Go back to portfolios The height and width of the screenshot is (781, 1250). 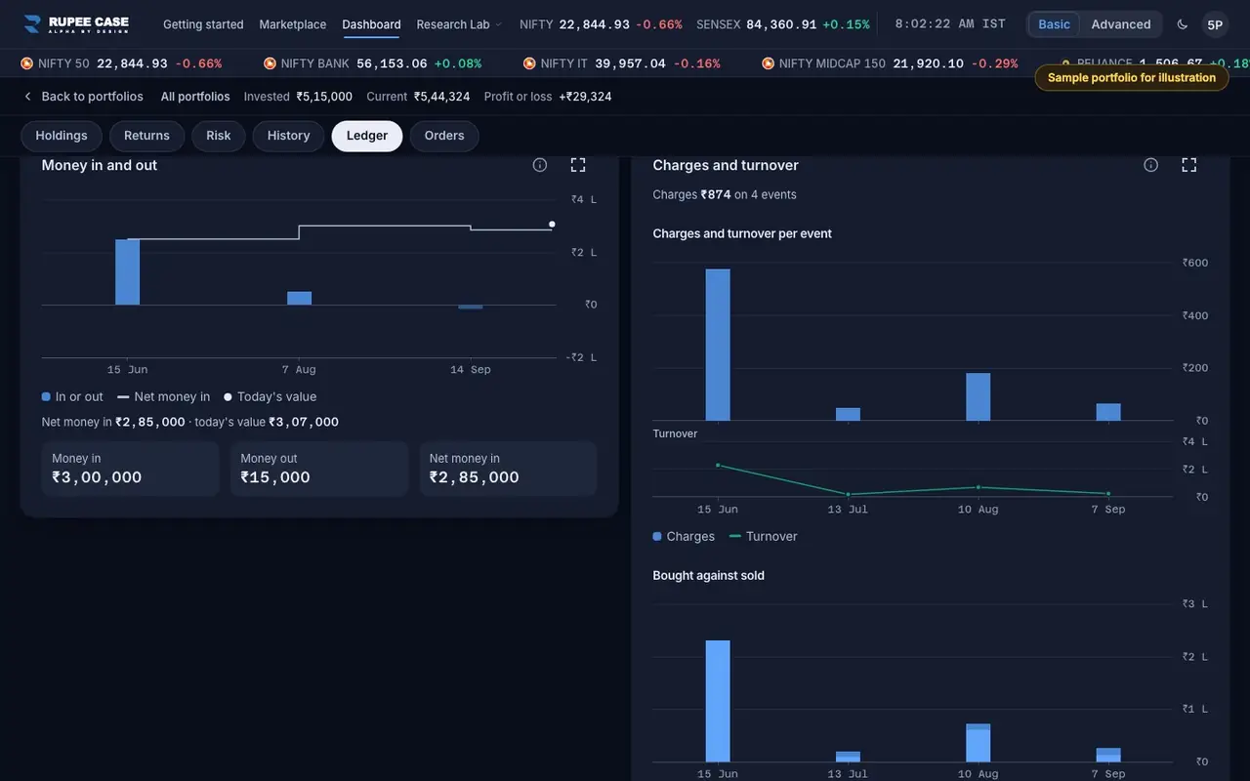(83, 97)
